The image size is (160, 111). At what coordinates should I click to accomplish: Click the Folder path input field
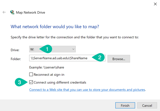pos(67,58)
